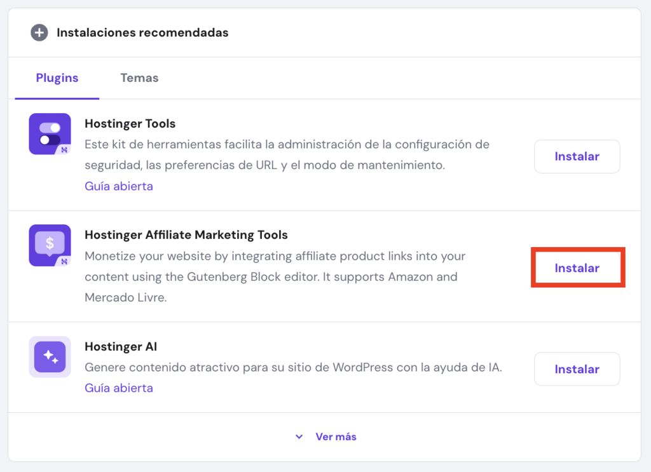
Task: Click the Hostinger AI title
Action: coord(121,347)
